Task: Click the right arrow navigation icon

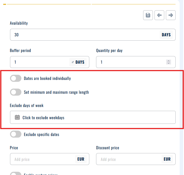Action: (x=171, y=15)
